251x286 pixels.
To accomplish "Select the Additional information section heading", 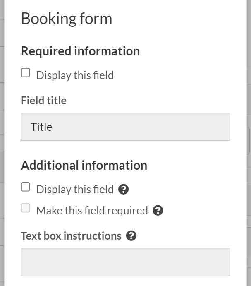I will coord(84,166).
